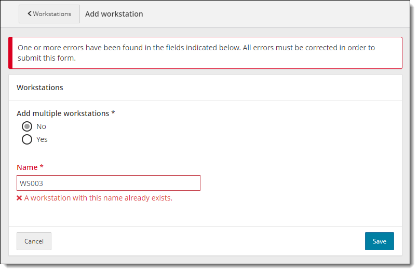Viewport: 418px width, 272px height.
Task: Click the "Yes" option label text
Action: [x=42, y=139]
